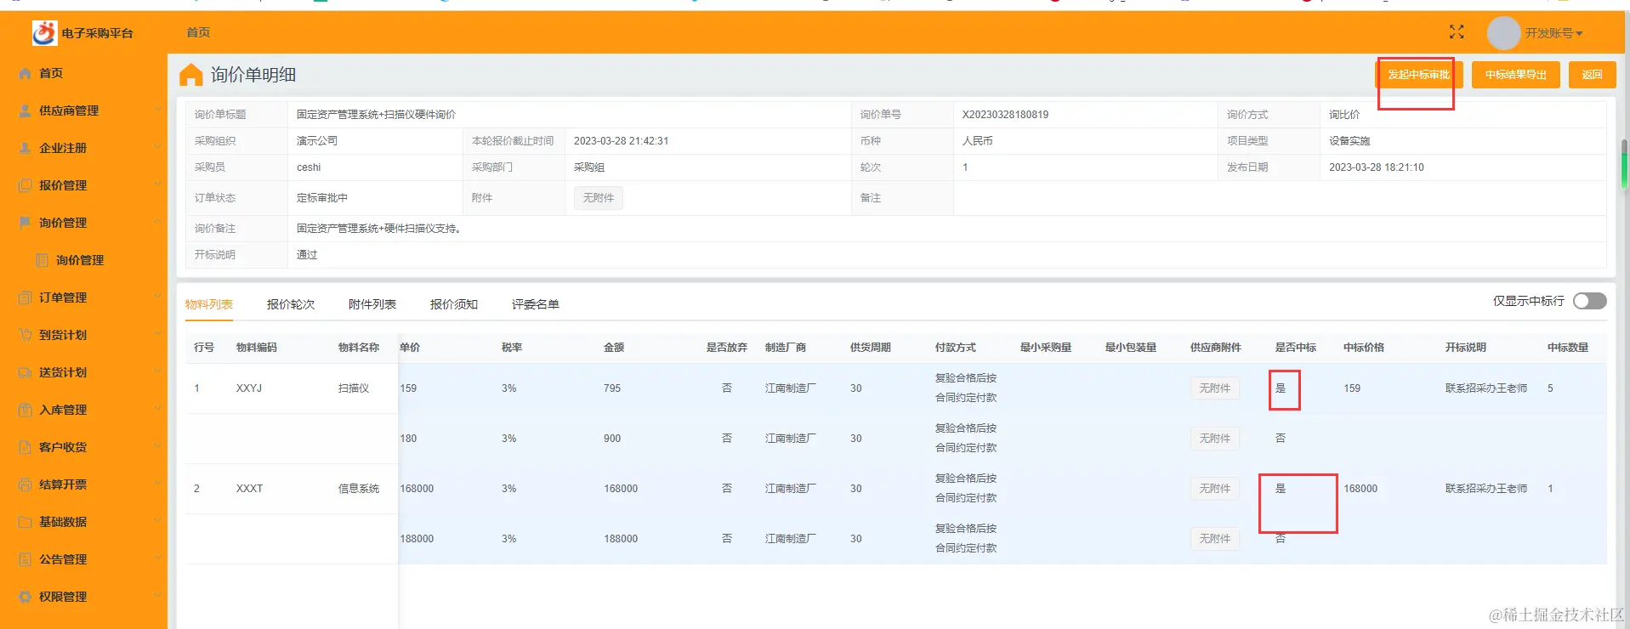This screenshot has width=1630, height=629.
Task: Click the 供应商管理 person icon
Action: [x=26, y=110]
